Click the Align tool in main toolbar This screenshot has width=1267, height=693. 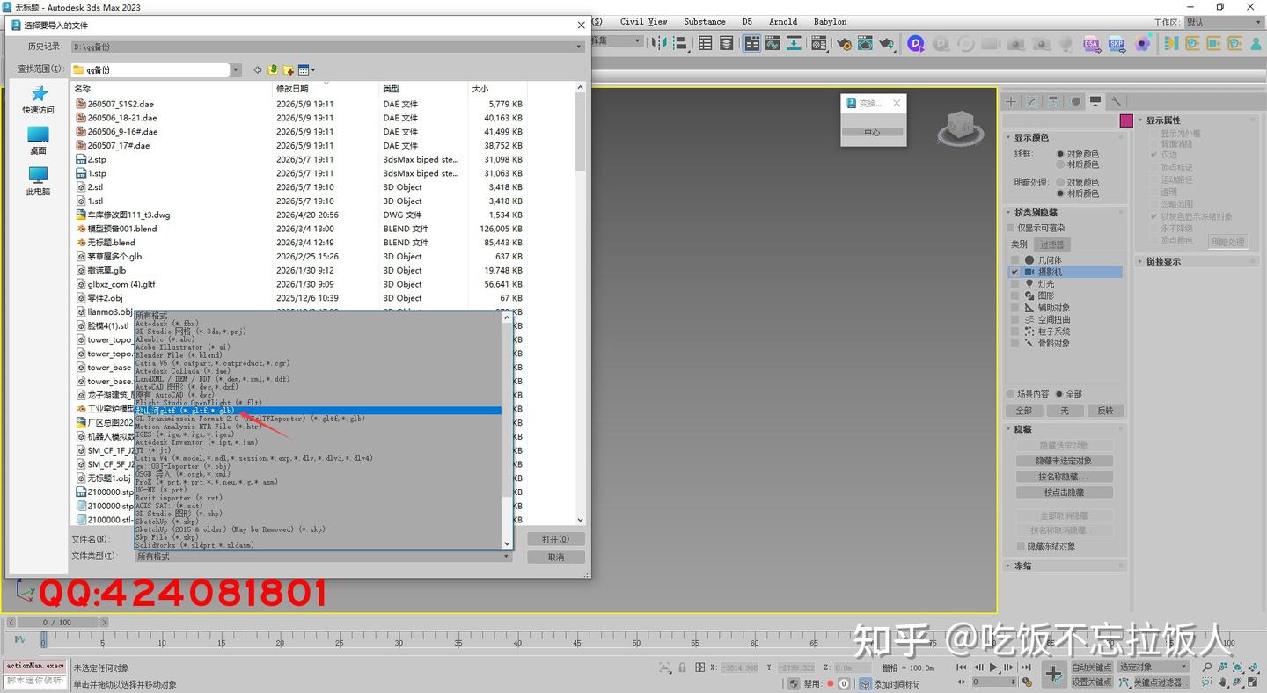tap(682, 43)
